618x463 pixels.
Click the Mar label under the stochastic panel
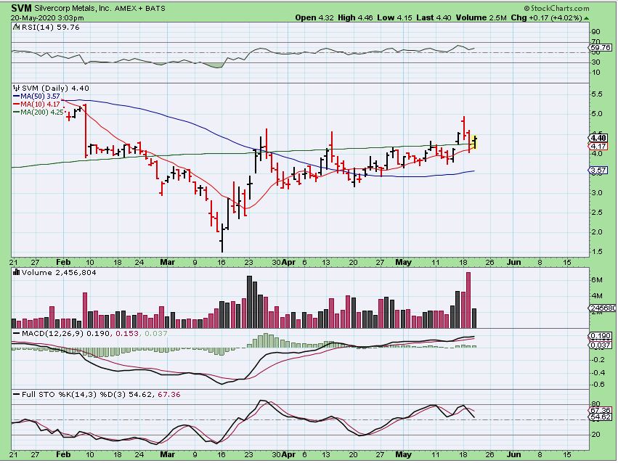[168, 454]
